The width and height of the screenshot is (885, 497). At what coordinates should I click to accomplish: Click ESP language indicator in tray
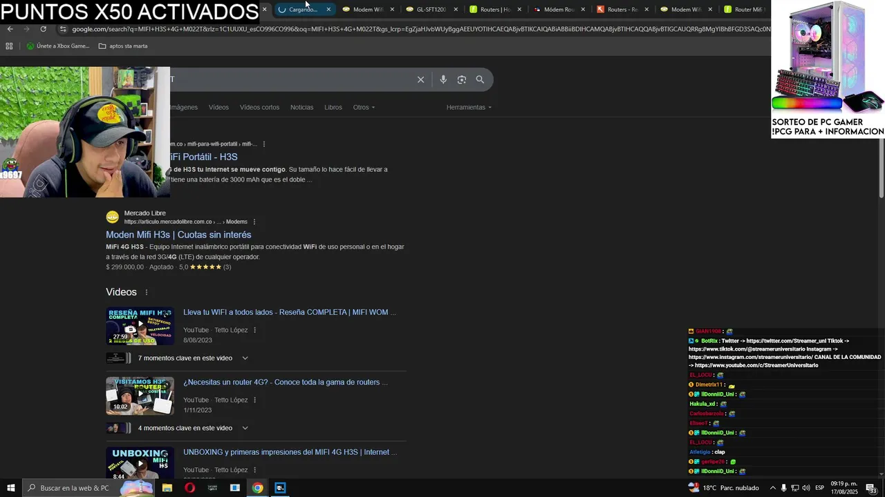819,488
